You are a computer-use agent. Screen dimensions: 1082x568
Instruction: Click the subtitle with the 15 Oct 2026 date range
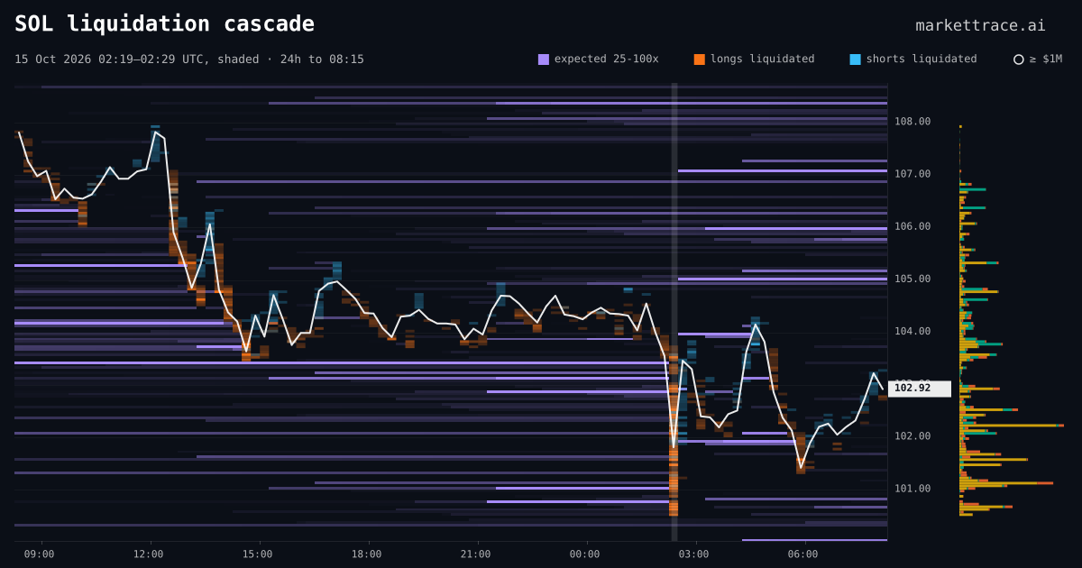(189, 60)
